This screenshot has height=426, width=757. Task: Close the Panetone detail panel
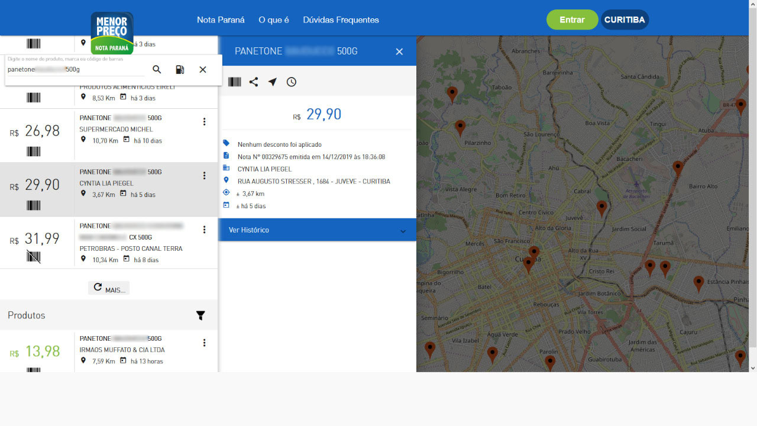click(399, 51)
